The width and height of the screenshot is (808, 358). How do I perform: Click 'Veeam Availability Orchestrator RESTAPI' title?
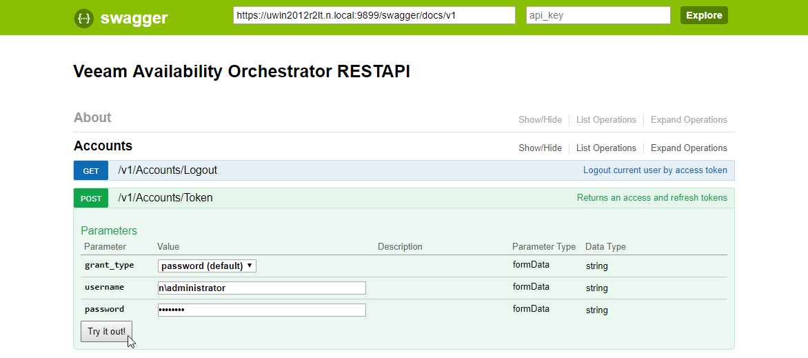(242, 72)
